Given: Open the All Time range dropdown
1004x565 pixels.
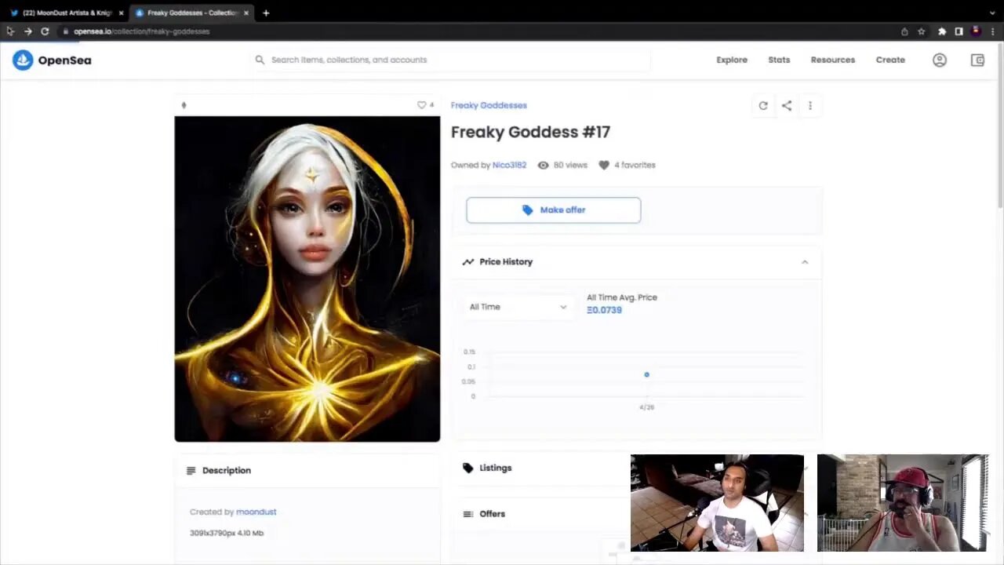Looking at the screenshot, I should pyautogui.click(x=518, y=307).
